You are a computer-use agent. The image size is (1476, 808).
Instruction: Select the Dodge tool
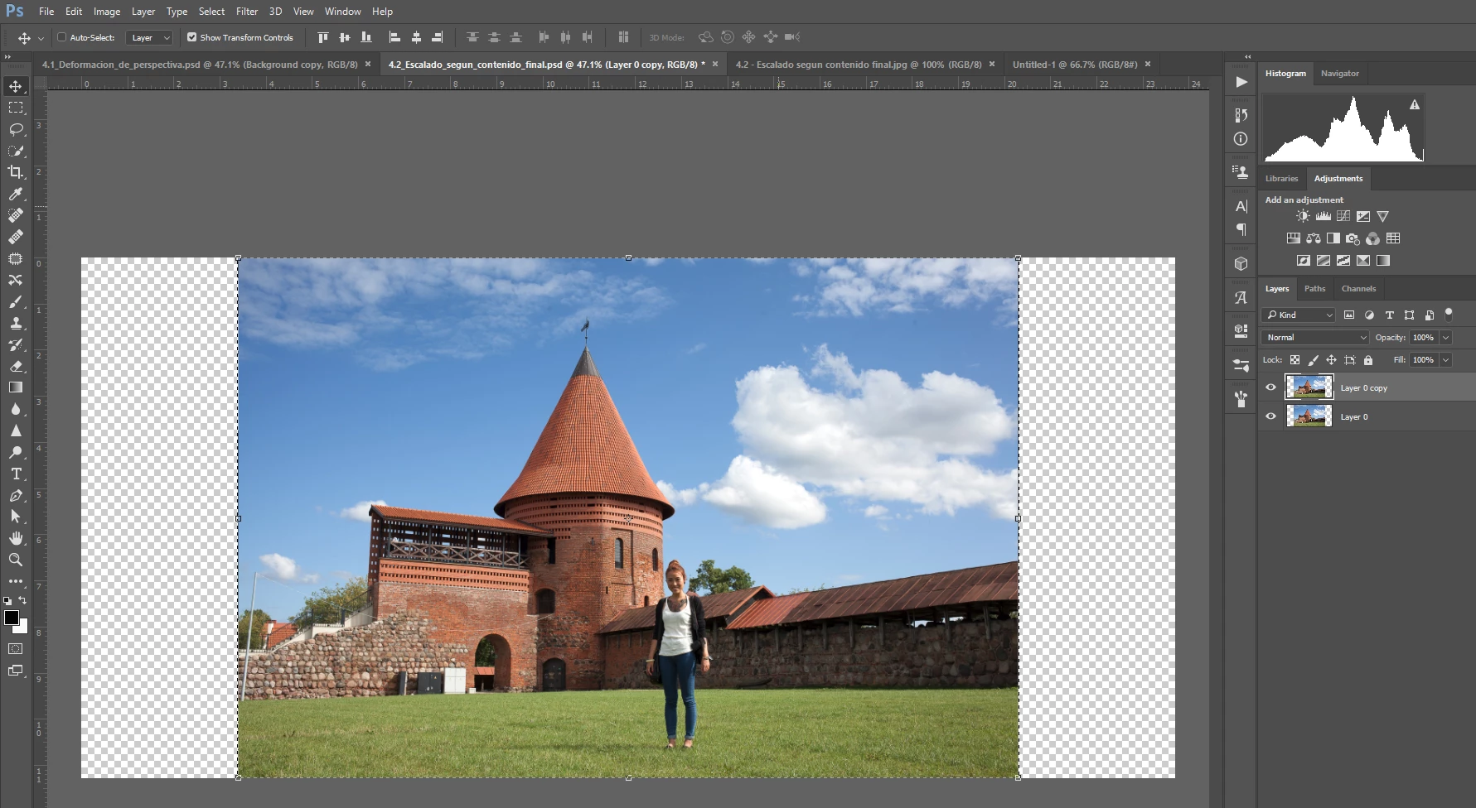[16, 452]
